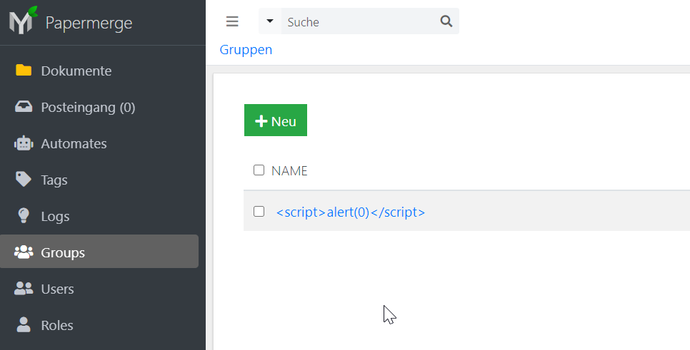Toggle sidebar with hamburger menu icon
The width and height of the screenshot is (690, 350).
pos(232,21)
